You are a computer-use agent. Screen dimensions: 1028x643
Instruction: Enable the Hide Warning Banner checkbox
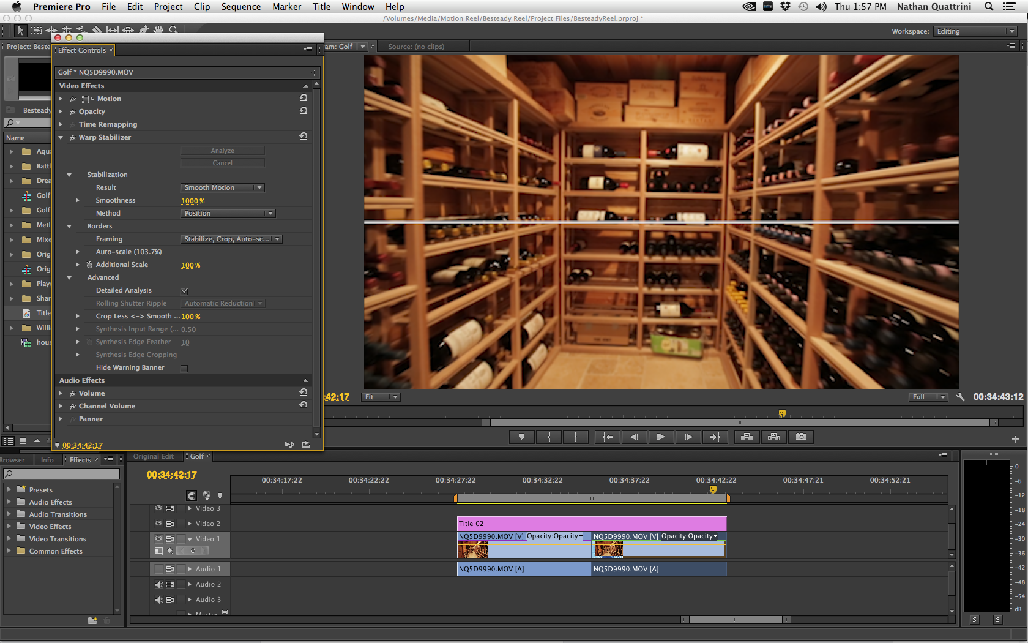[x=184, y=368]
